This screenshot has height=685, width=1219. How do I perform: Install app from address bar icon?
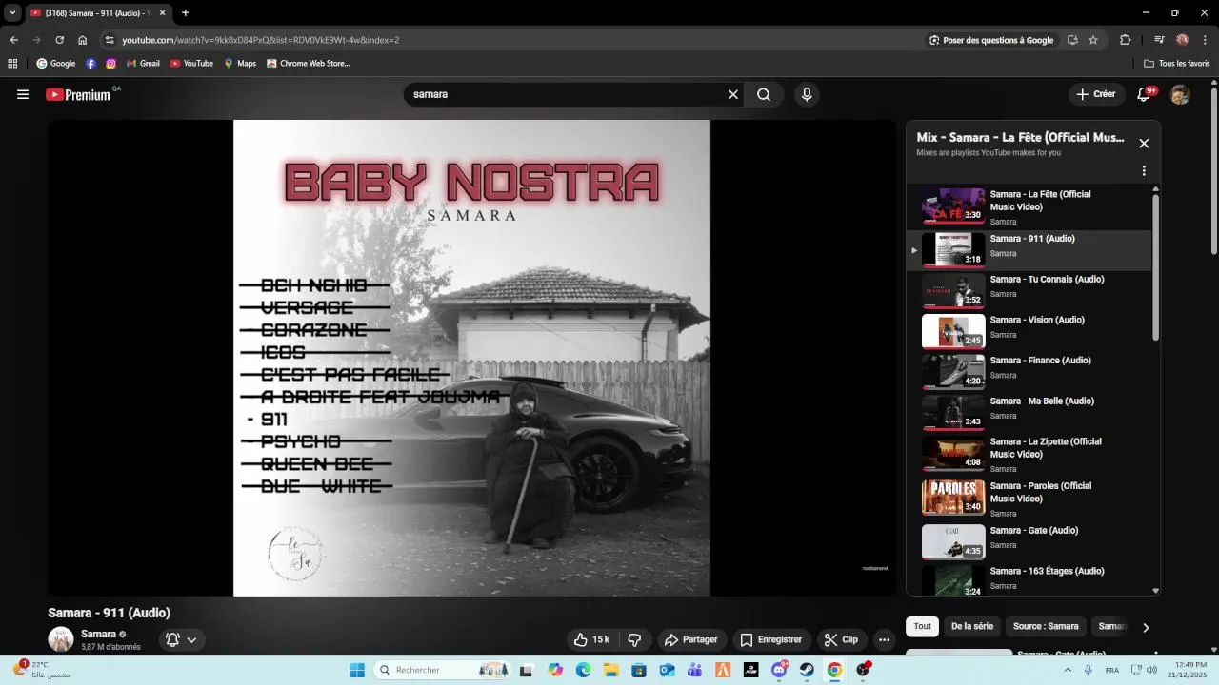pyautogui.click(x=1072, y=40)
